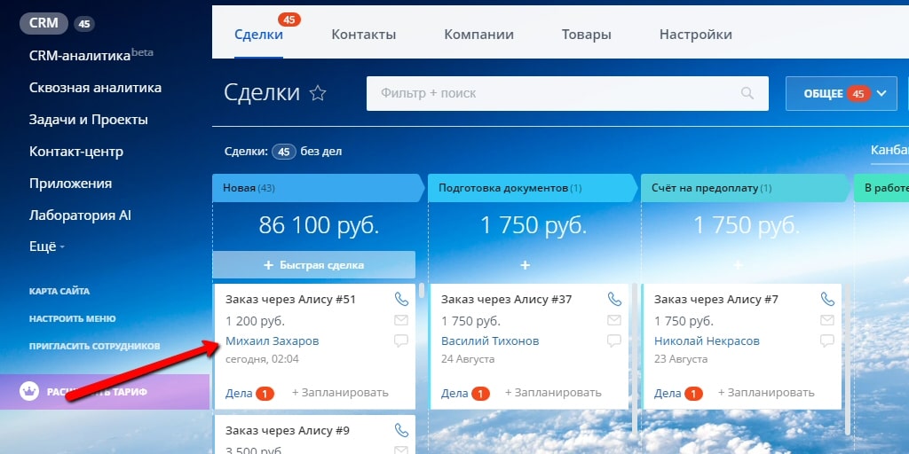The height and width of the screenshot is (454, 909).
Task: Click Запланировать on order #7 card
Action: point(766,393)
